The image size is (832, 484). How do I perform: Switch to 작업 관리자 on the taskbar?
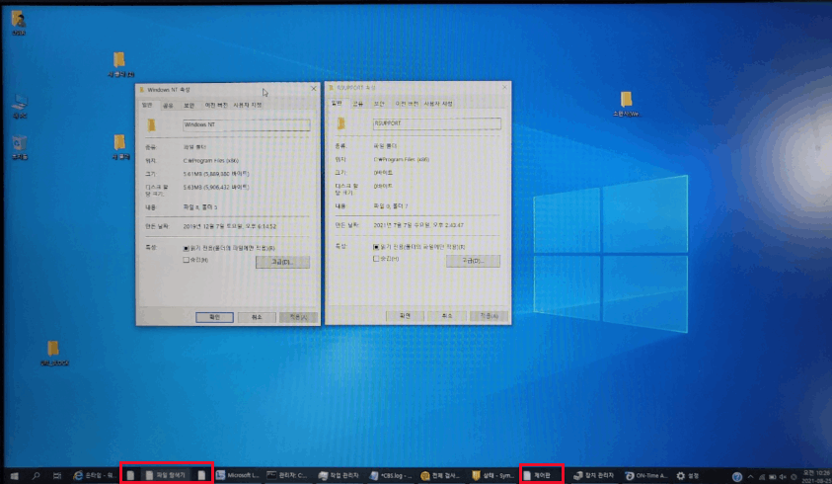click(x=339, y=475)
